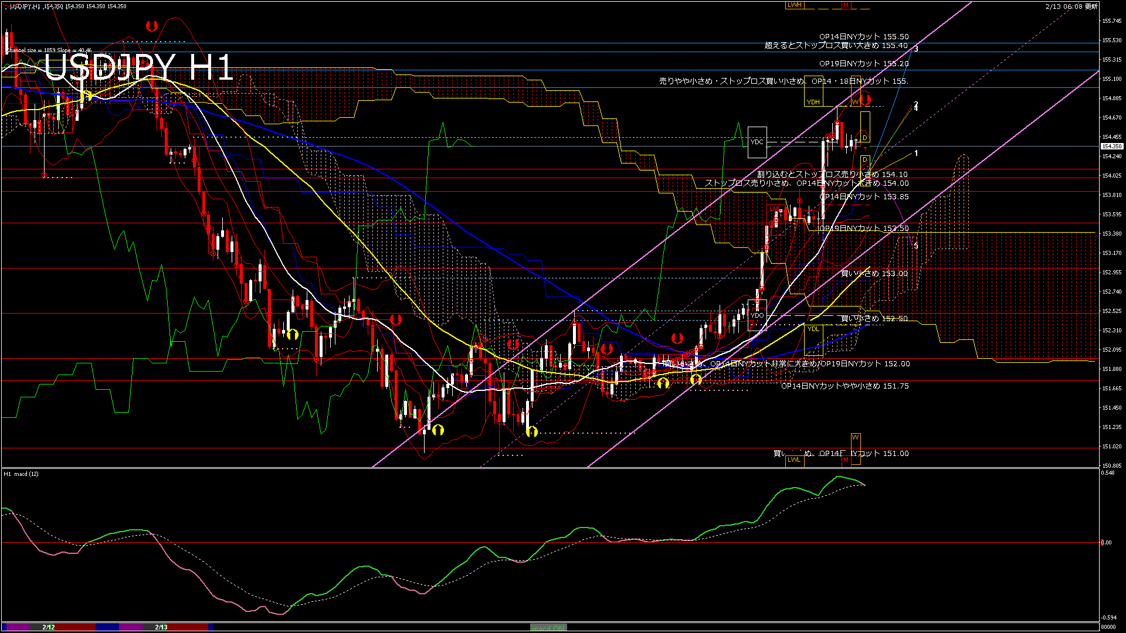Click the USDJPY,H1 quote header text
This screenshot has width=1126, height=633.
coord(67,6)
